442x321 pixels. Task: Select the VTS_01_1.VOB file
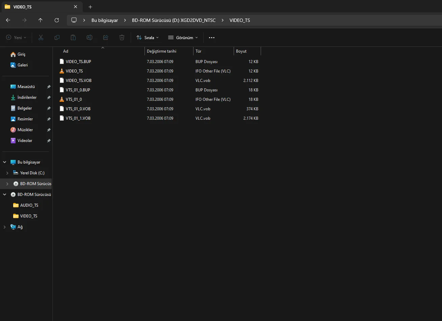[78, 118]
